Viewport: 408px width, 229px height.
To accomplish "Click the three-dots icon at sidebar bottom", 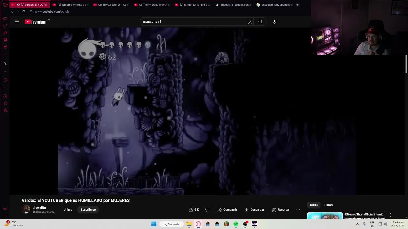I will coord(5,216).
